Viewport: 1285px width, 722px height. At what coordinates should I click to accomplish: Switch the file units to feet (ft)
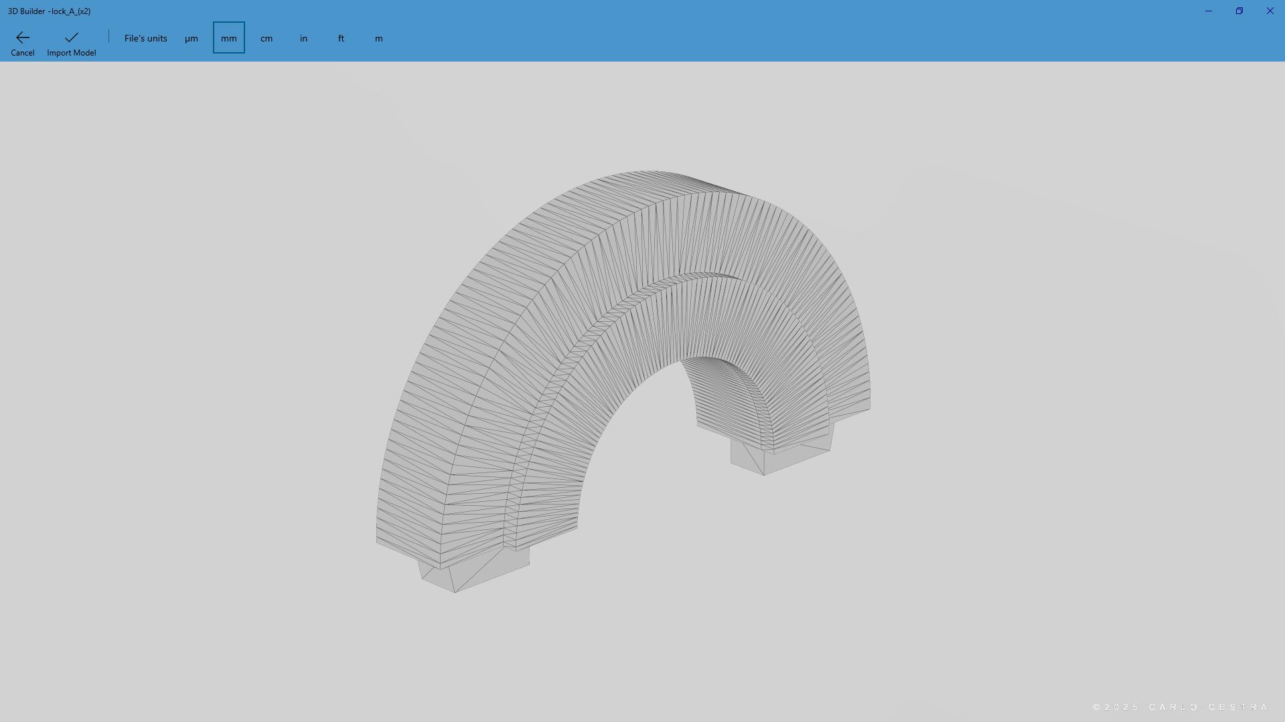point(342,38)
